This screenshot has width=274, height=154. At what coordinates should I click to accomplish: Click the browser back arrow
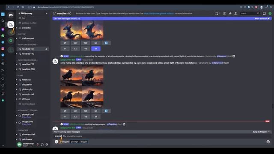[x=9, y=7]
